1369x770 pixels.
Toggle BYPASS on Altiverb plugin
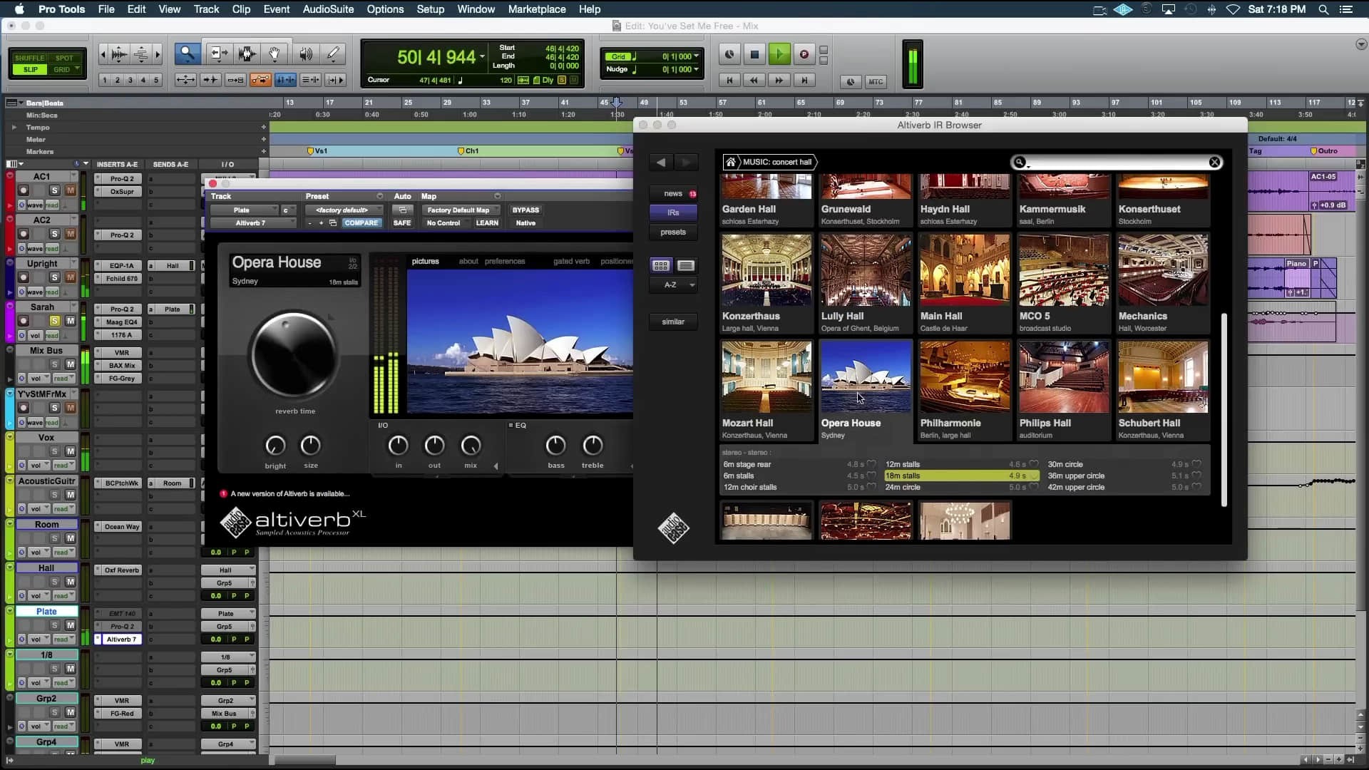pyautogui.click(x=525, y=210)
